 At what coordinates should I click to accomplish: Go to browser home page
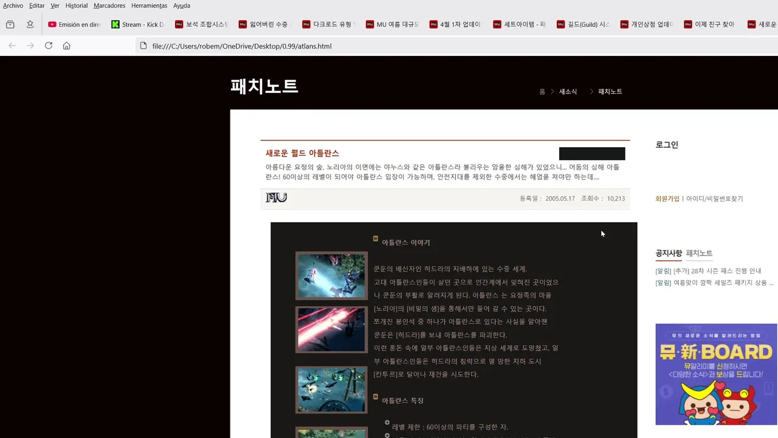click(67, 46)
